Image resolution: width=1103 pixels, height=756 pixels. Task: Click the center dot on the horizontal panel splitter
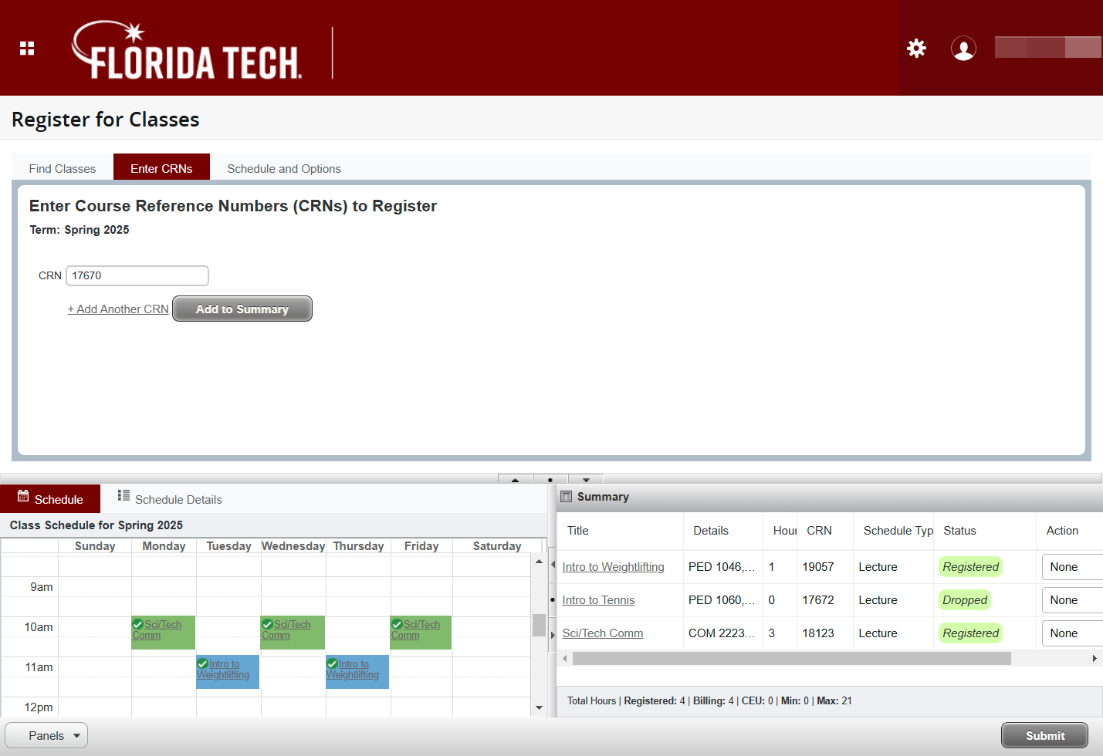click(x=550, y=479)
